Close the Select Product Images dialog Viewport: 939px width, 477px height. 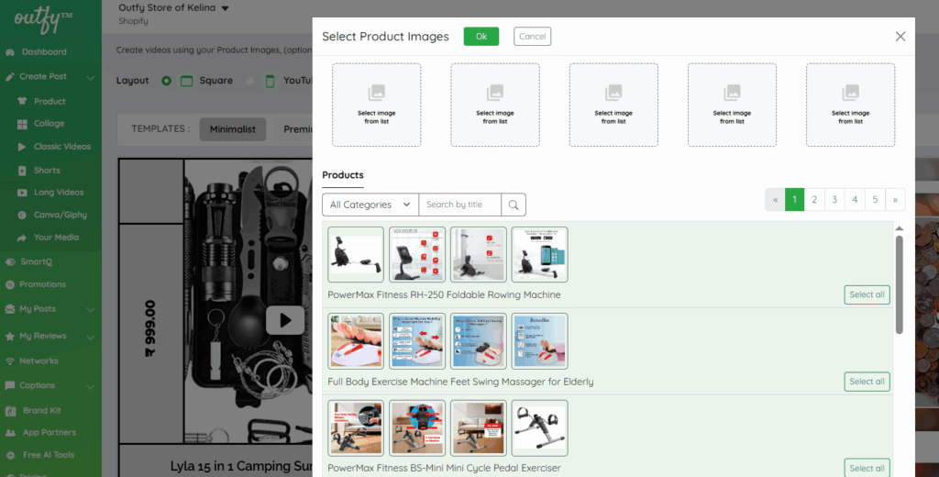point(900,37)
